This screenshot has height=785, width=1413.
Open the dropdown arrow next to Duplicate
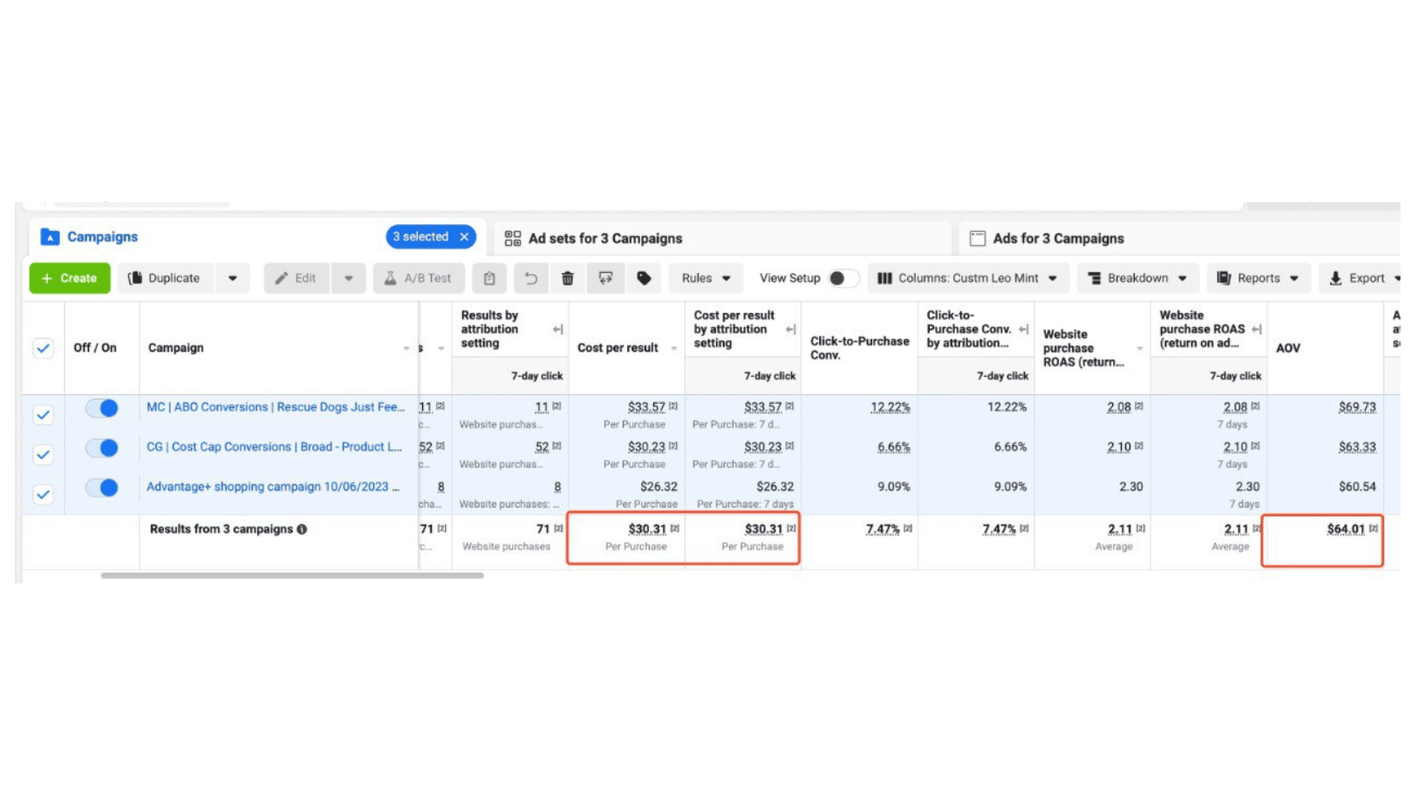coord(232,278)
